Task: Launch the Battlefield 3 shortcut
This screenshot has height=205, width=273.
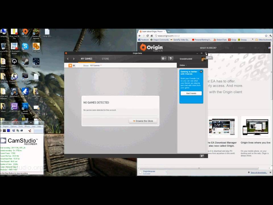Action: pyautogui.click(x=14, y=93)
